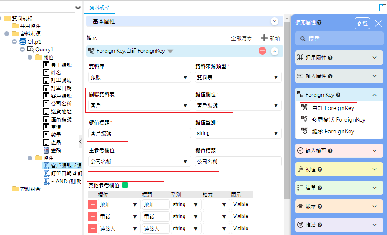Open the type dropdown in 地址 row
387x235 pixels.
185,204
